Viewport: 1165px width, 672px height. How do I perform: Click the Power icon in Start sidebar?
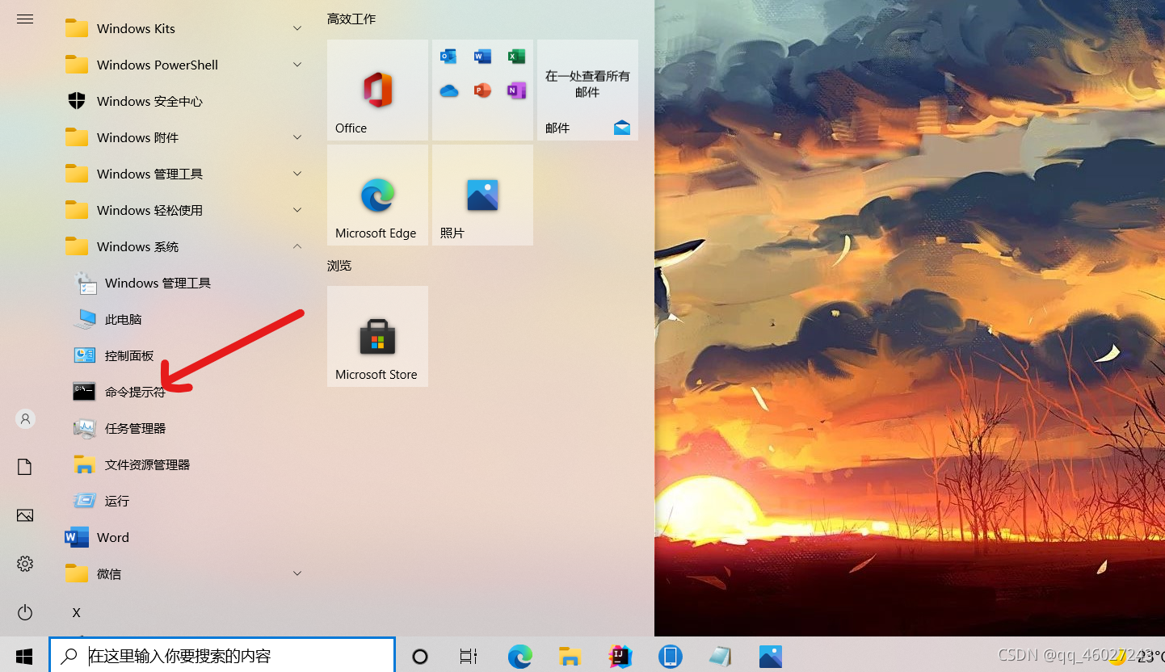point(25,612)
